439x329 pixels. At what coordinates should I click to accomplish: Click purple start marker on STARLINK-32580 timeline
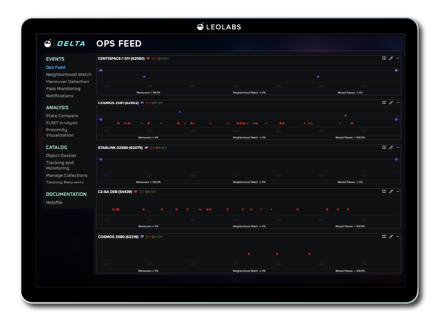[x=101, y=160]
